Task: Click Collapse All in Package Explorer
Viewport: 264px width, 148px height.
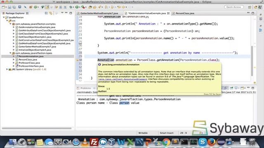Action: click(46, 13)
